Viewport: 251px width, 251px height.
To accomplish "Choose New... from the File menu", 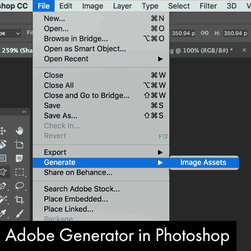I will 101,18.
